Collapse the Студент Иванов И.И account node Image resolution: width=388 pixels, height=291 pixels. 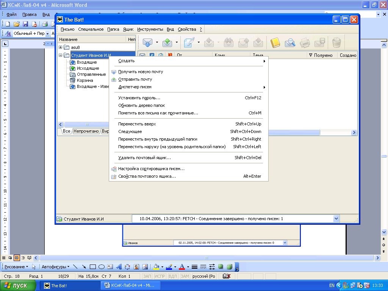(60, 55)
